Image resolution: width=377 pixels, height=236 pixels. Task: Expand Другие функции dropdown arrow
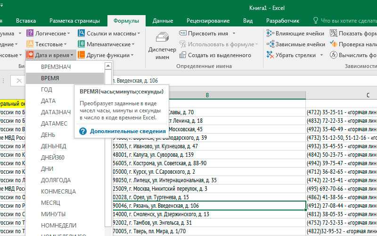(132, 55)
